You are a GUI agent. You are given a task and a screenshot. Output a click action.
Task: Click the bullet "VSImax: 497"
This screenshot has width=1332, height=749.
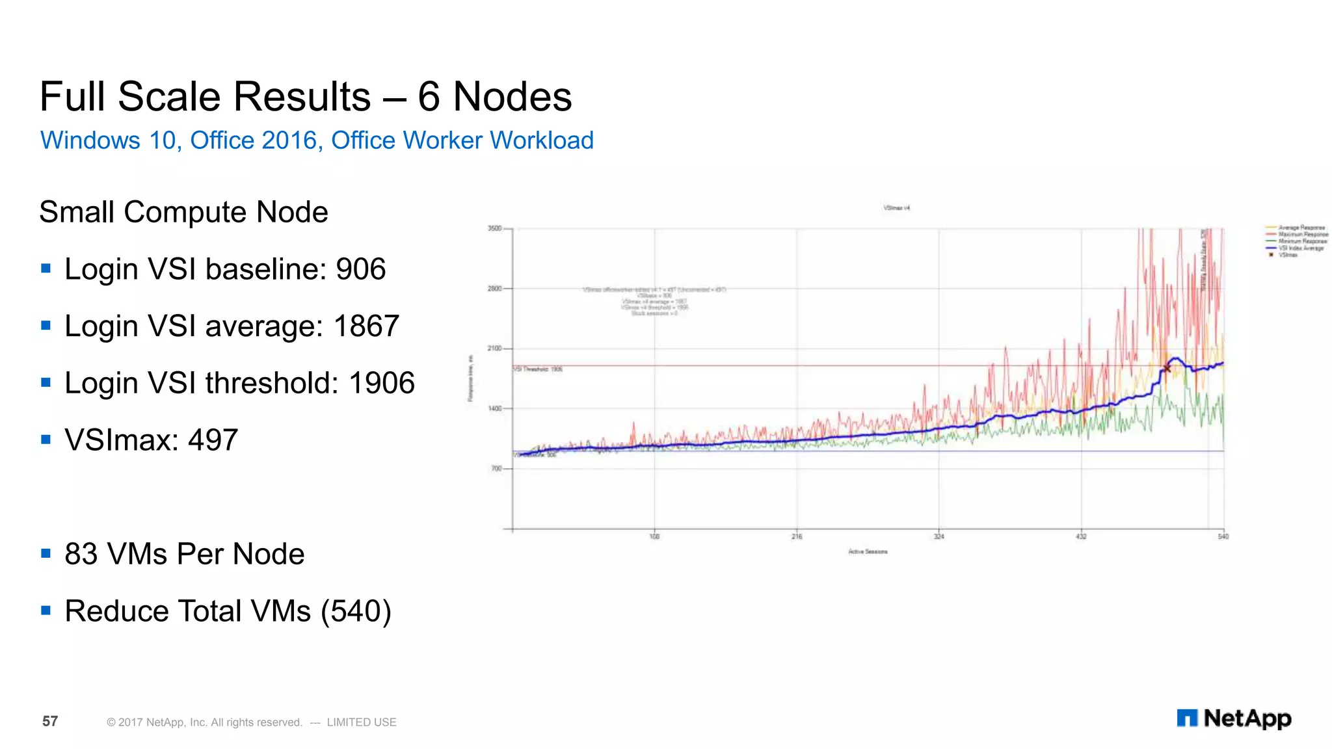click(x=152, y=440)
